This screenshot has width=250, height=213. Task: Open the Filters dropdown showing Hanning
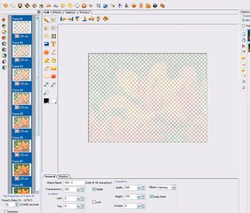point(173,187)
